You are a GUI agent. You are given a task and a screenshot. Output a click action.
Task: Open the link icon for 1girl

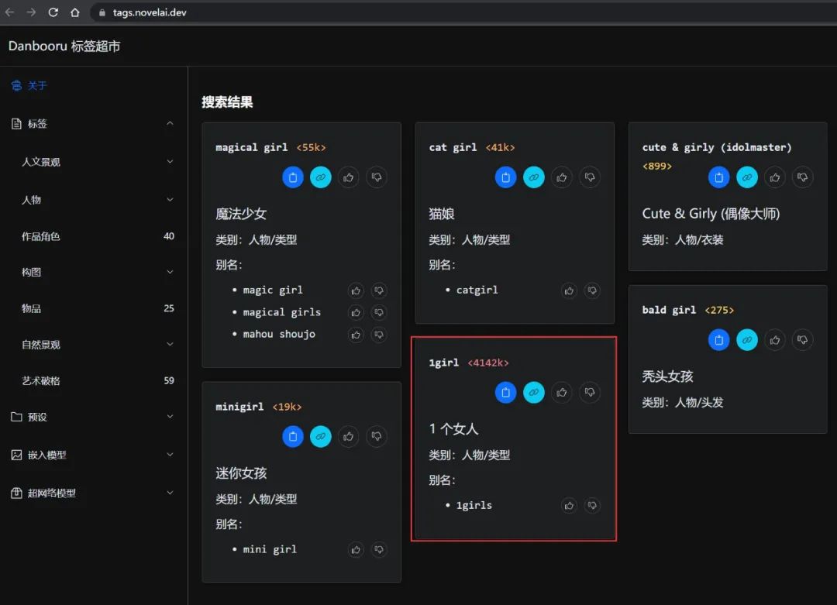[534, 393]
